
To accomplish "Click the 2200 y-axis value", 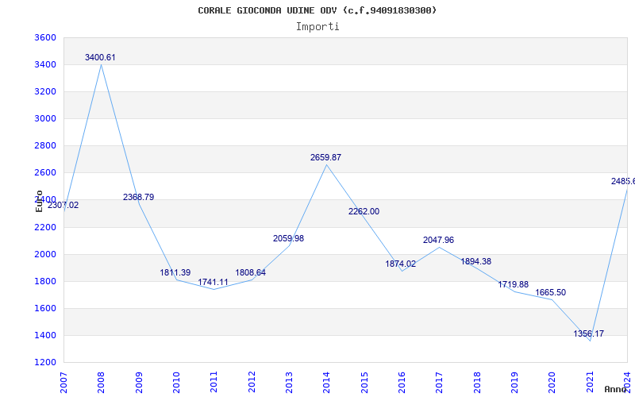I will [x=45, y=227].
